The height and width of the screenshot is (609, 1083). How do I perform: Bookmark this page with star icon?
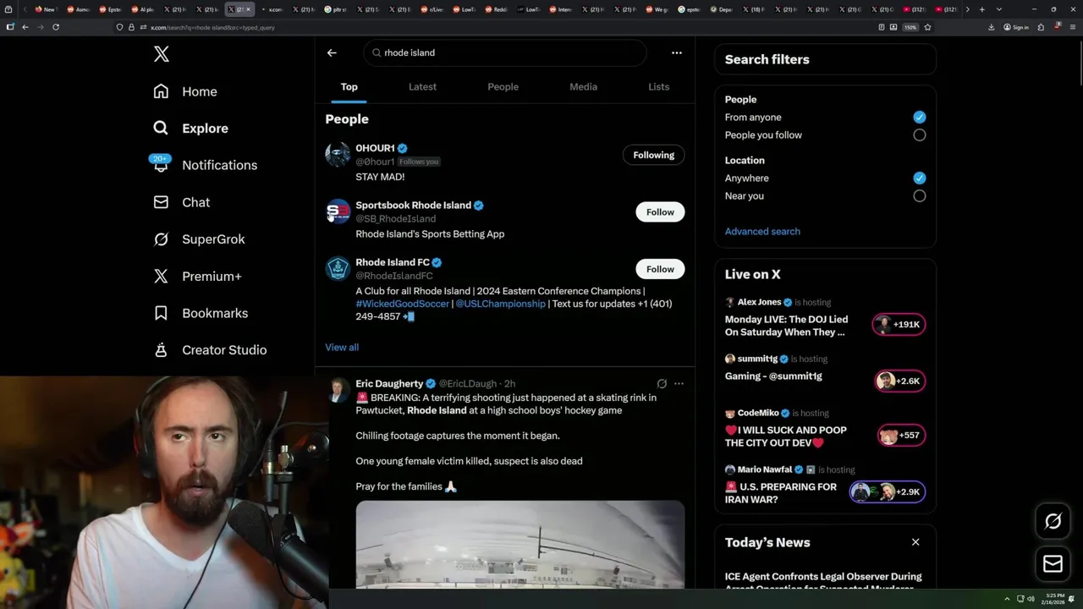927,27
